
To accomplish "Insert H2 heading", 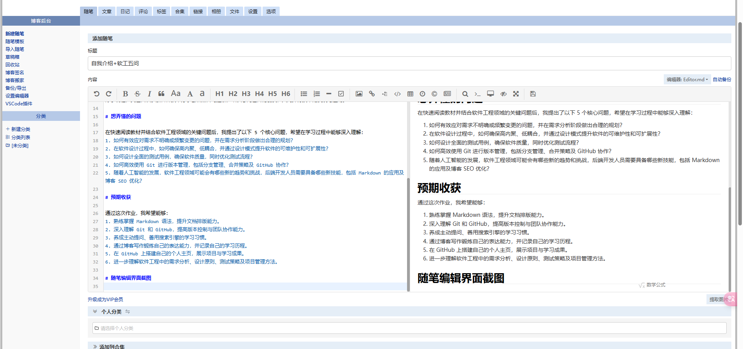I will click(233, 94).
